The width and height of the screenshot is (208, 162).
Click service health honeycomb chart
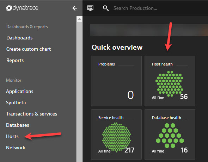pyautogui.click(x=116, y=137)
